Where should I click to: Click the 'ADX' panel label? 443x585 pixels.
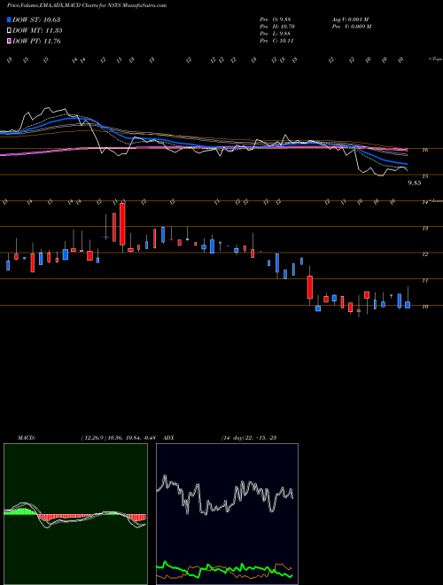tap(169, 438)
